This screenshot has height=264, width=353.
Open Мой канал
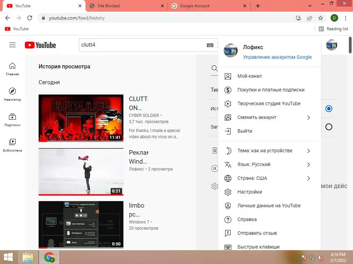[269, 76]
